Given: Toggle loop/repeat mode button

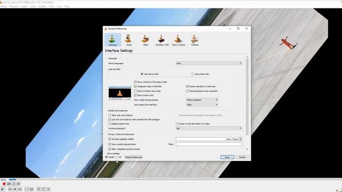Looking at the screenshot, I should [x=43, y=189].
